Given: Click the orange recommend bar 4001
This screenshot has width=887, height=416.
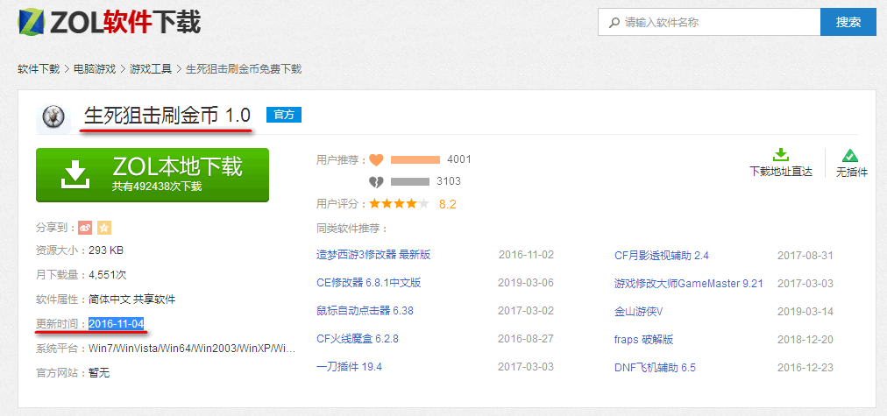Looking at the screenshot, I should [415, 160].
